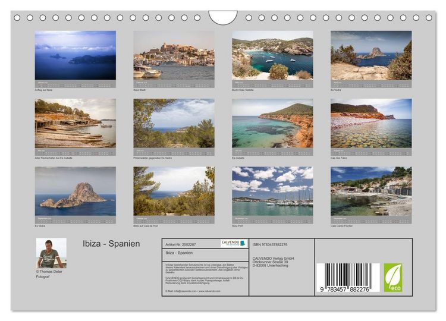
Task: Click the 'Fotograf' label under portrait
Action: click(43, 276)
